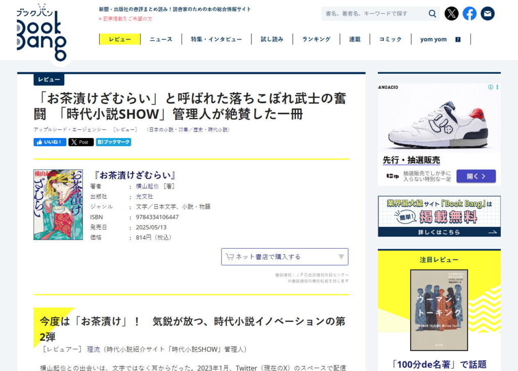Click the yom yom help icon
The width and height of the screenshot is (518, 371).
(458, 39)
